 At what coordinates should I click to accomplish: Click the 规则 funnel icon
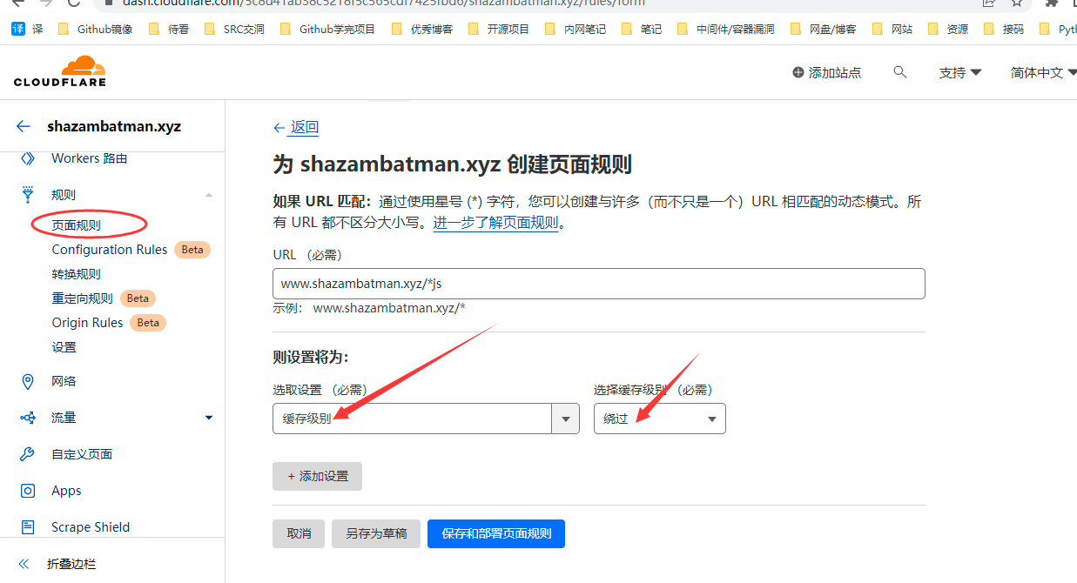(x=28, y=194)
